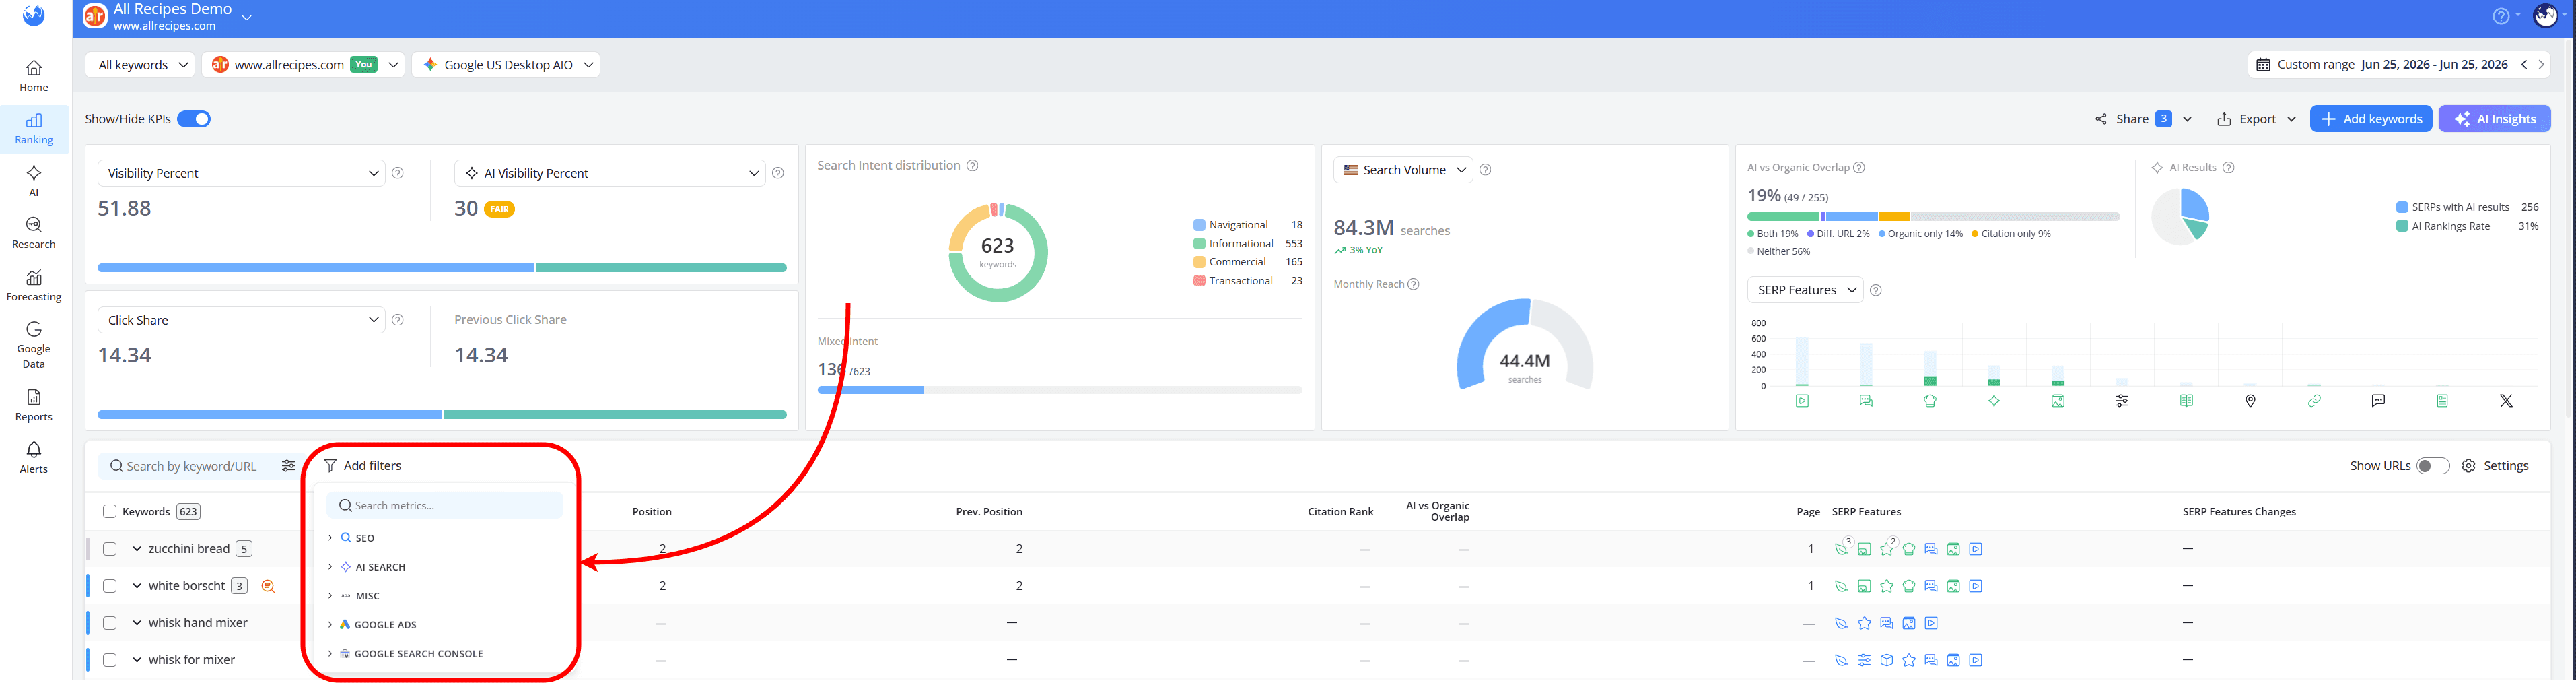
Task: Click the info icon beside Search Intent distribution
Action: pyautogui.click(x=972, y=165)
